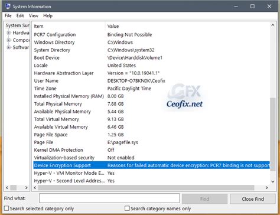
Task: Select the Components tree label
Action: point(21,40)
